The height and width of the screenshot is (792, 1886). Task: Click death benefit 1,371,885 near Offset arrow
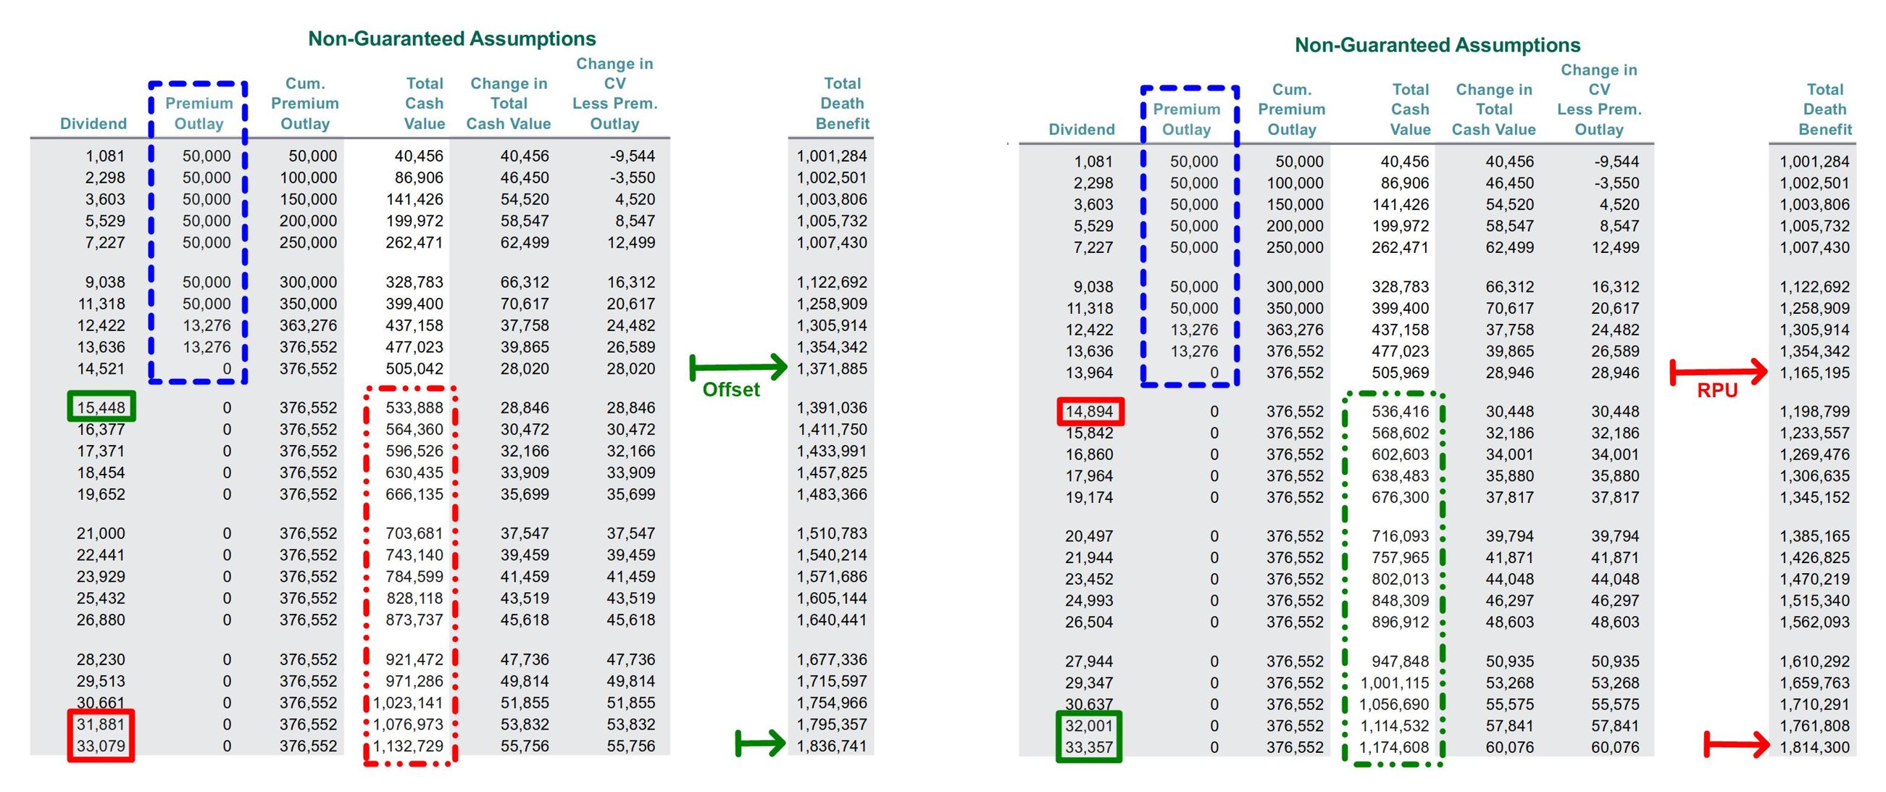point(831,369)
